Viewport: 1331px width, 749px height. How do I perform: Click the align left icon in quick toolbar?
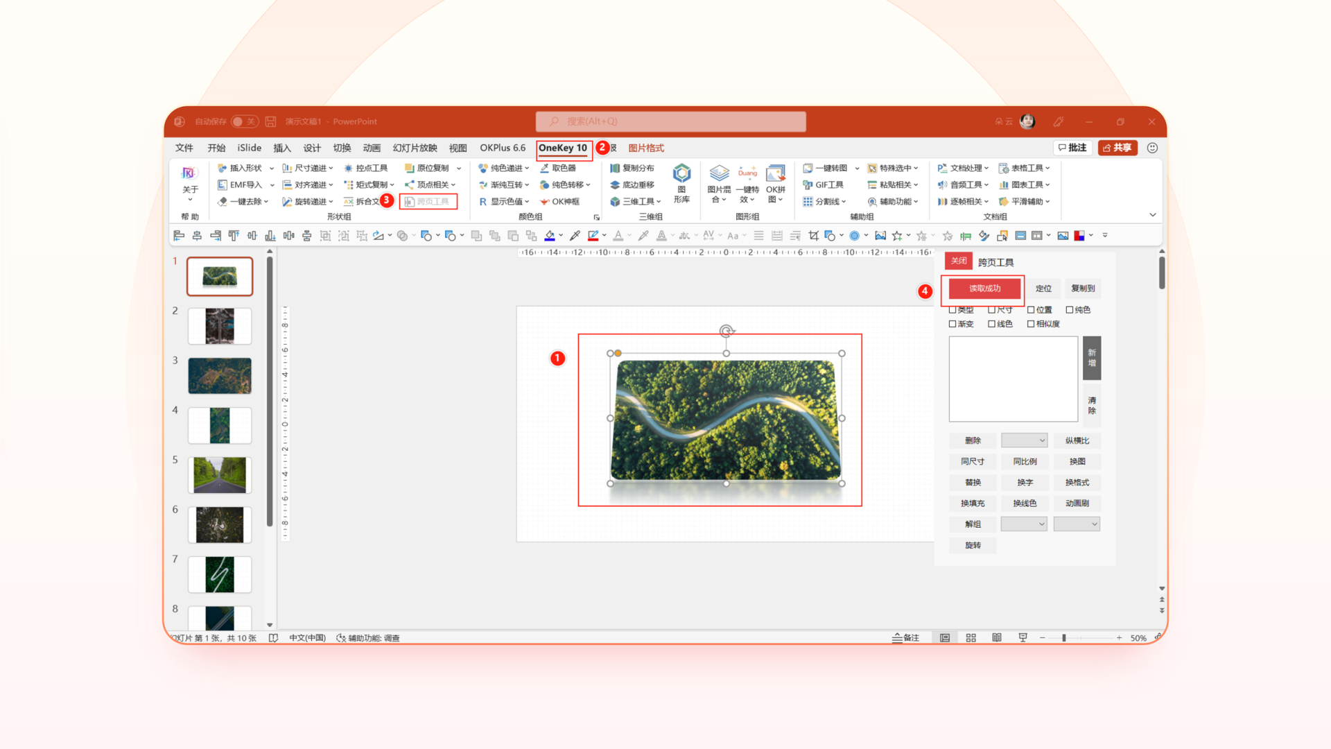pyautogui.click(x=179, y=236)
